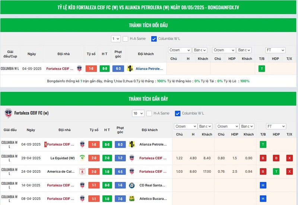Open second Crown dropdown in recent form table
The height and width of the screenshot is (205, 298).
coord(228,126)
